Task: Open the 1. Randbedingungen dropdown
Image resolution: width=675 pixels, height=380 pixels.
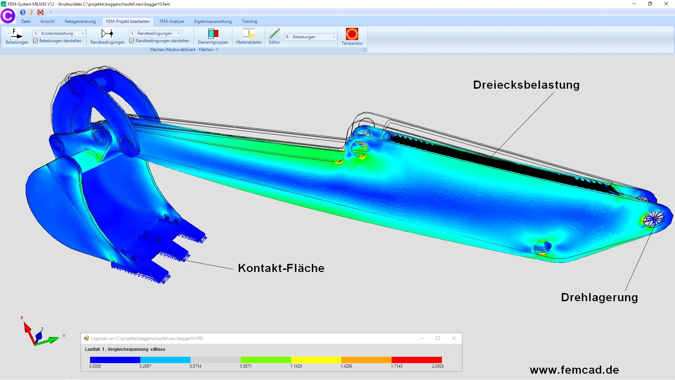Action: point(179,33)
